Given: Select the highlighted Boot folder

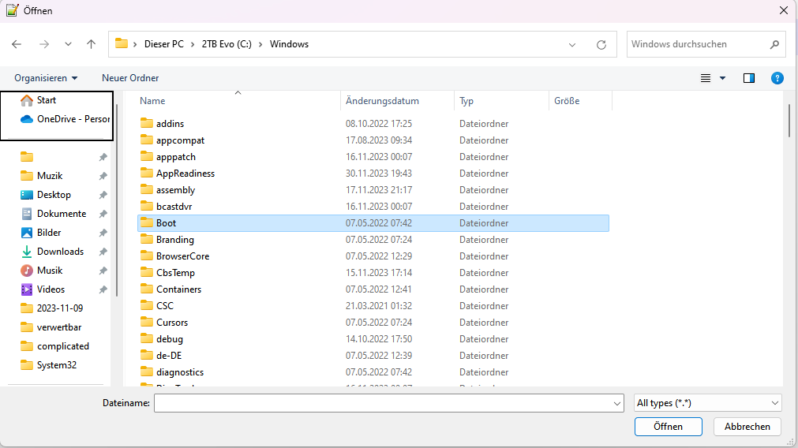Looking at the screenshot, I should point(373,223).
